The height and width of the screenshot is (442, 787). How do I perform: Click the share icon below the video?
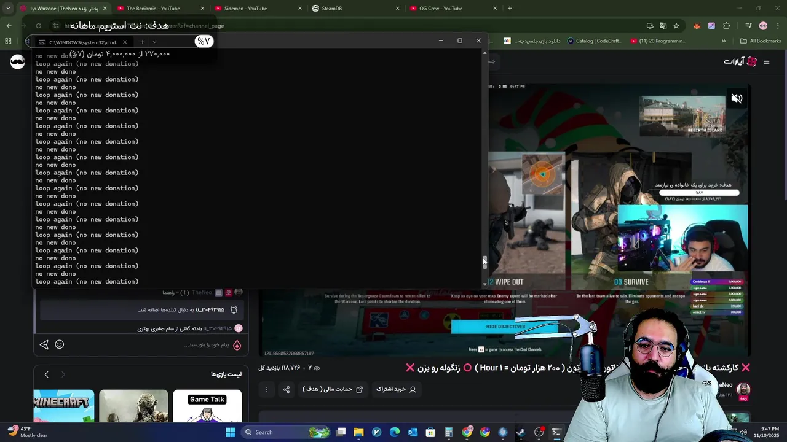pos(287,389)
